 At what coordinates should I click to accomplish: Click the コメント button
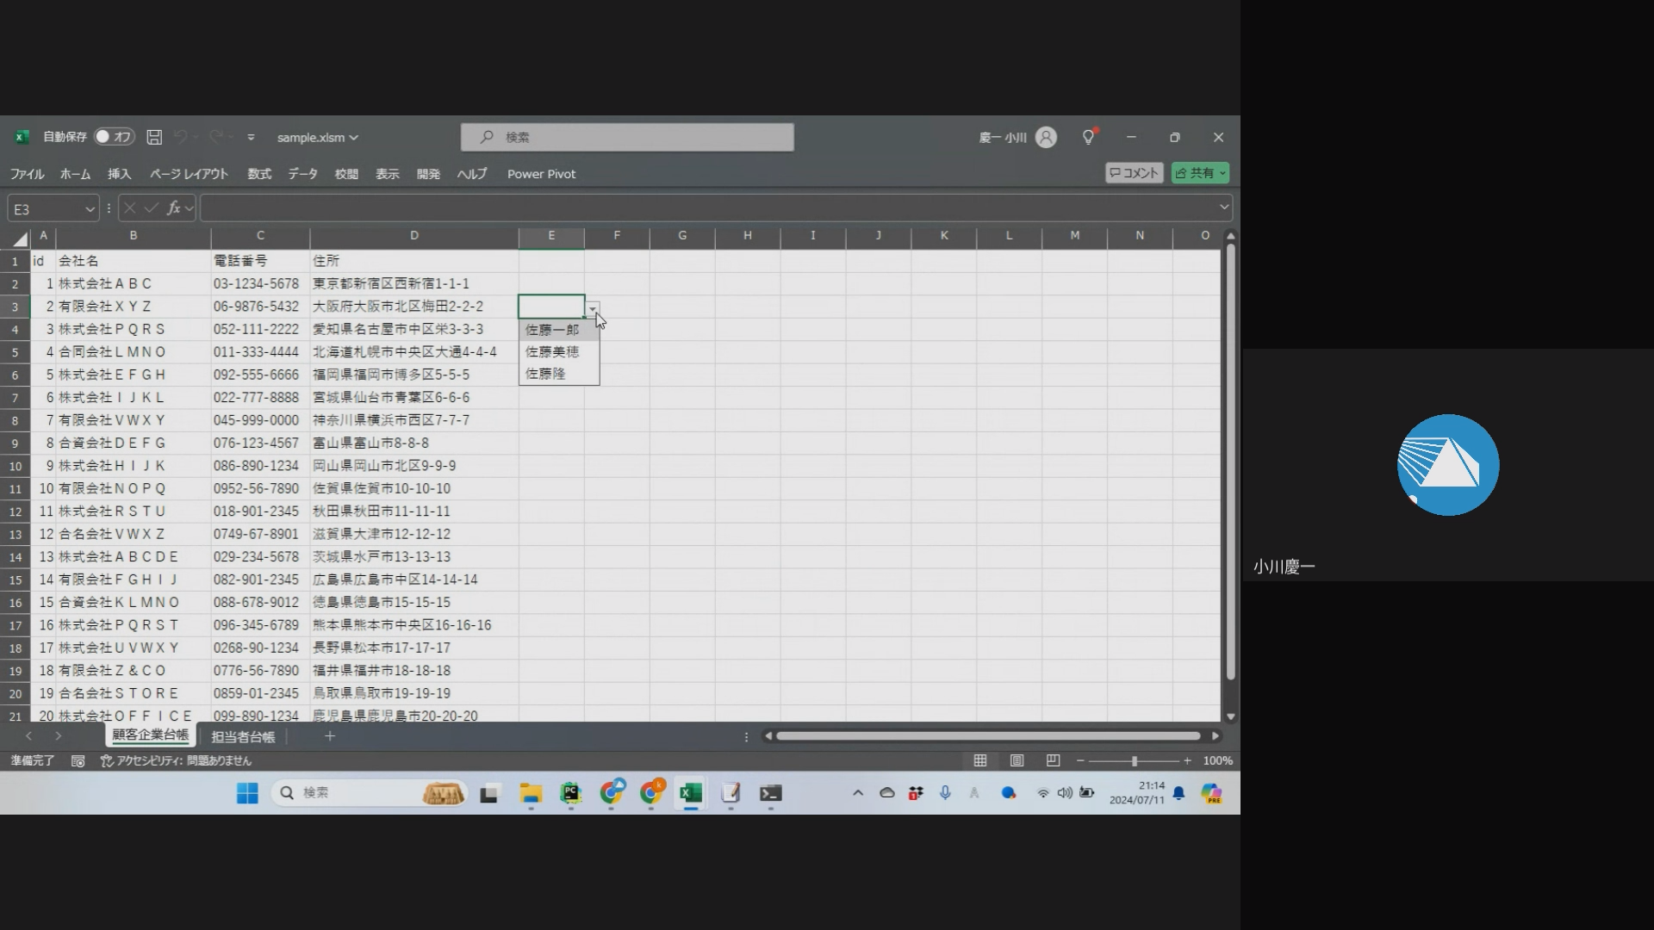click(1134, 173)
